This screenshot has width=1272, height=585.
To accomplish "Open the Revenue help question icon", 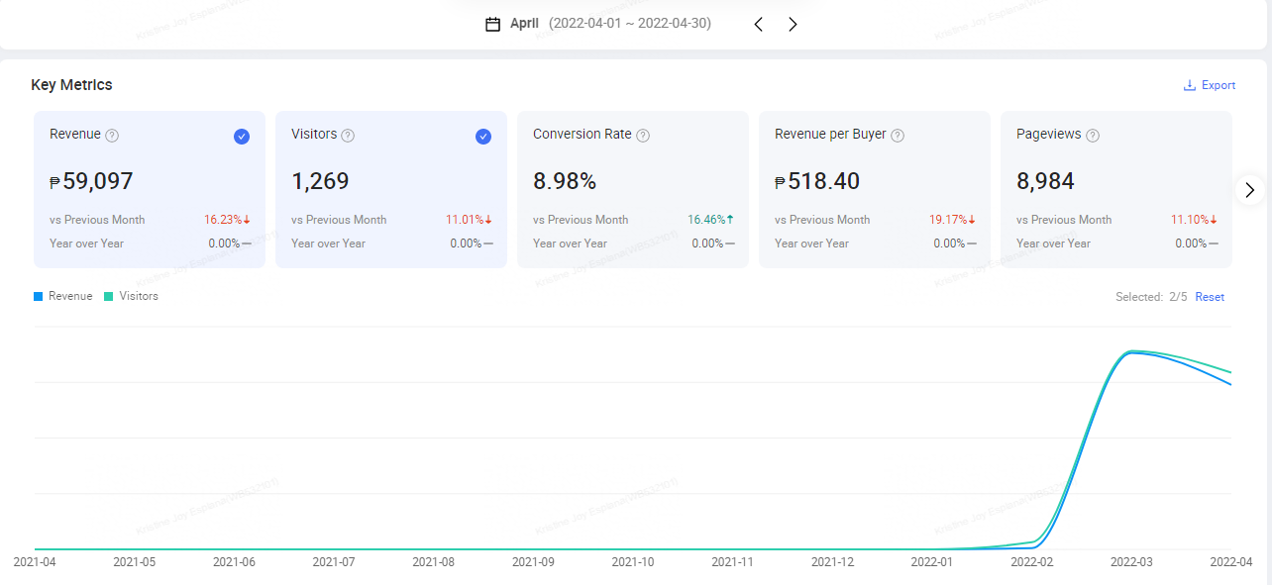I will [112, 136].
